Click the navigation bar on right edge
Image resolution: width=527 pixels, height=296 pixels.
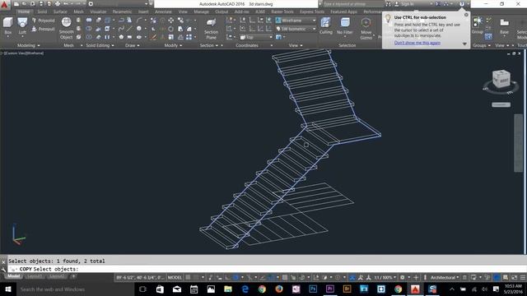pos(518,143)
